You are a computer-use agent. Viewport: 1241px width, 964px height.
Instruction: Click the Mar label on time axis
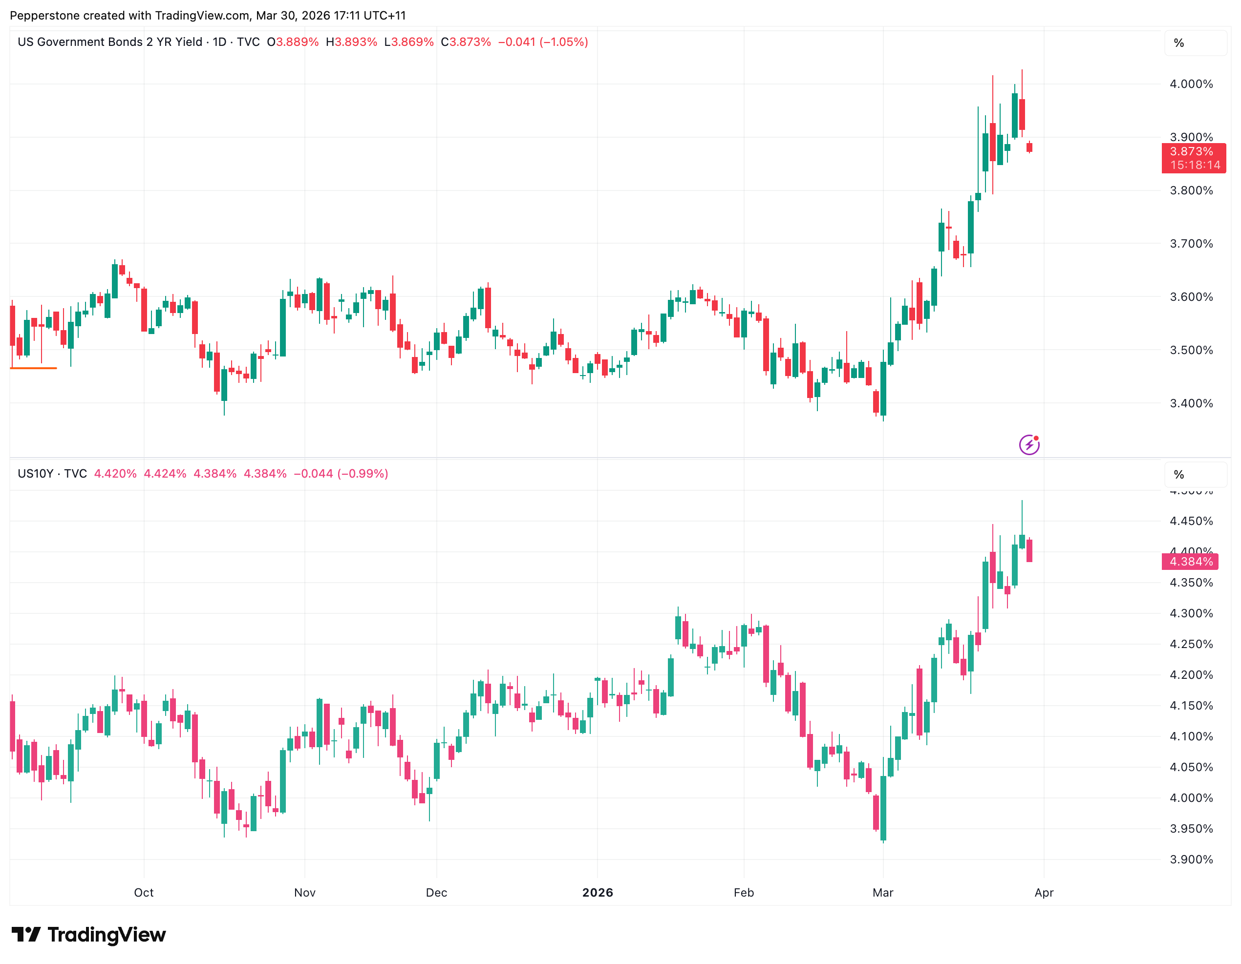pos(882,892)
